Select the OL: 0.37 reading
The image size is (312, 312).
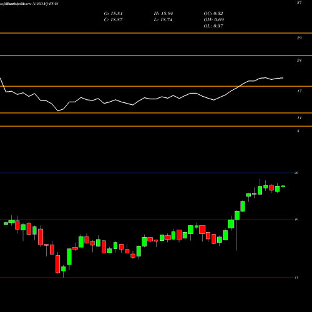pos(213,26)
